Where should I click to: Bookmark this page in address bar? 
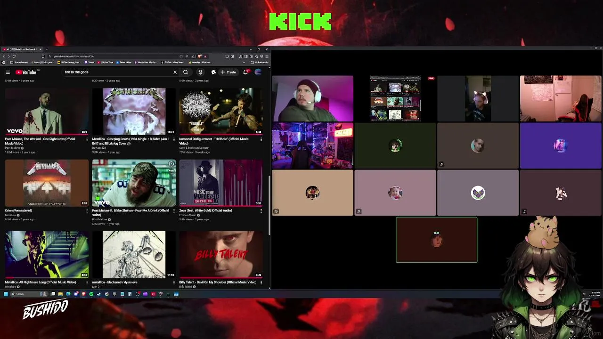pos(43,56)
